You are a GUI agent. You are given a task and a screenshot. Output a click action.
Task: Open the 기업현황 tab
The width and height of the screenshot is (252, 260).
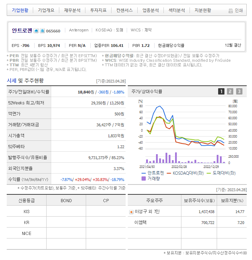coord(20,10)
